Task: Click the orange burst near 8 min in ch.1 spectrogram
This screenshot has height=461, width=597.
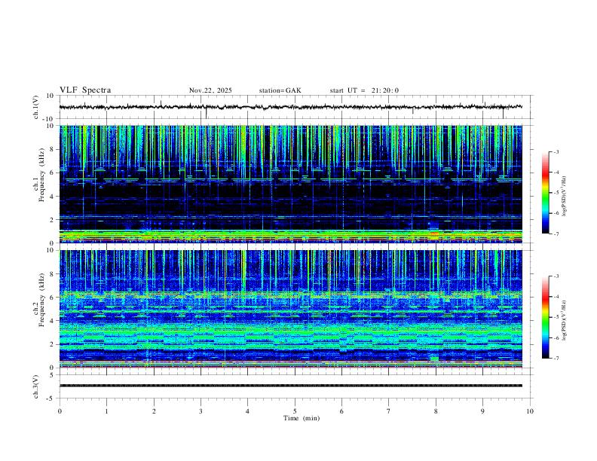Action: coord(433,234)
